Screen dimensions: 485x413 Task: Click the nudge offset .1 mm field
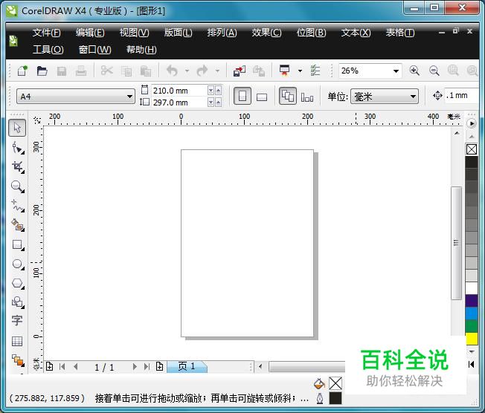coord(461,95)
